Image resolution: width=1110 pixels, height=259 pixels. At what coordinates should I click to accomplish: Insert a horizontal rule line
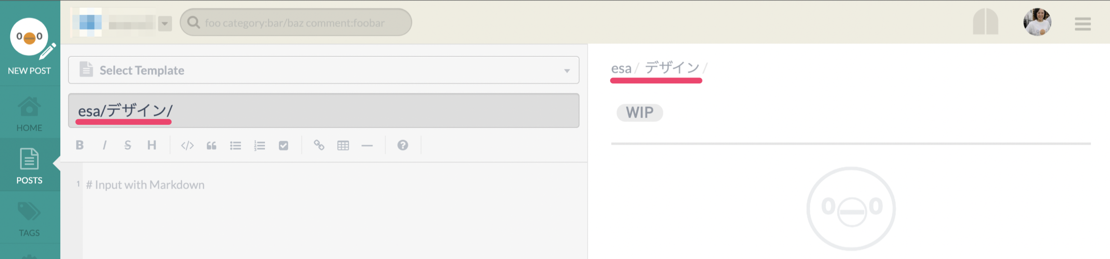click(367, 146)
